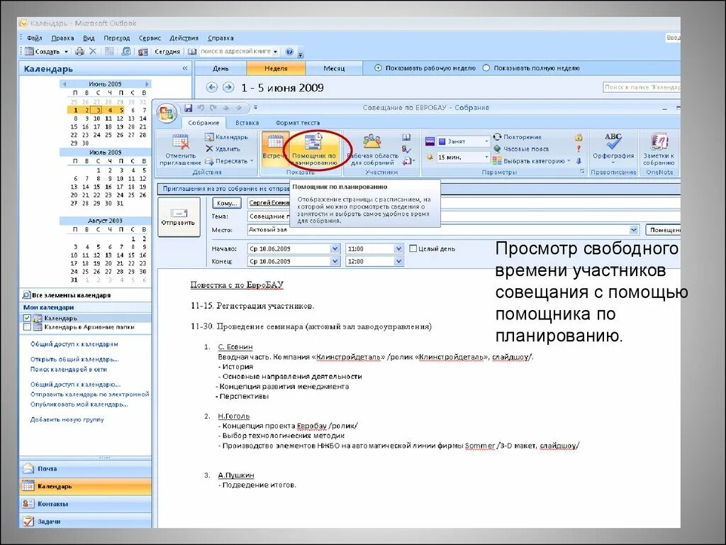Mark meeting private with lock icon
Image resolution: width=726 pixels, height=545 pixels.
[579, 137]
